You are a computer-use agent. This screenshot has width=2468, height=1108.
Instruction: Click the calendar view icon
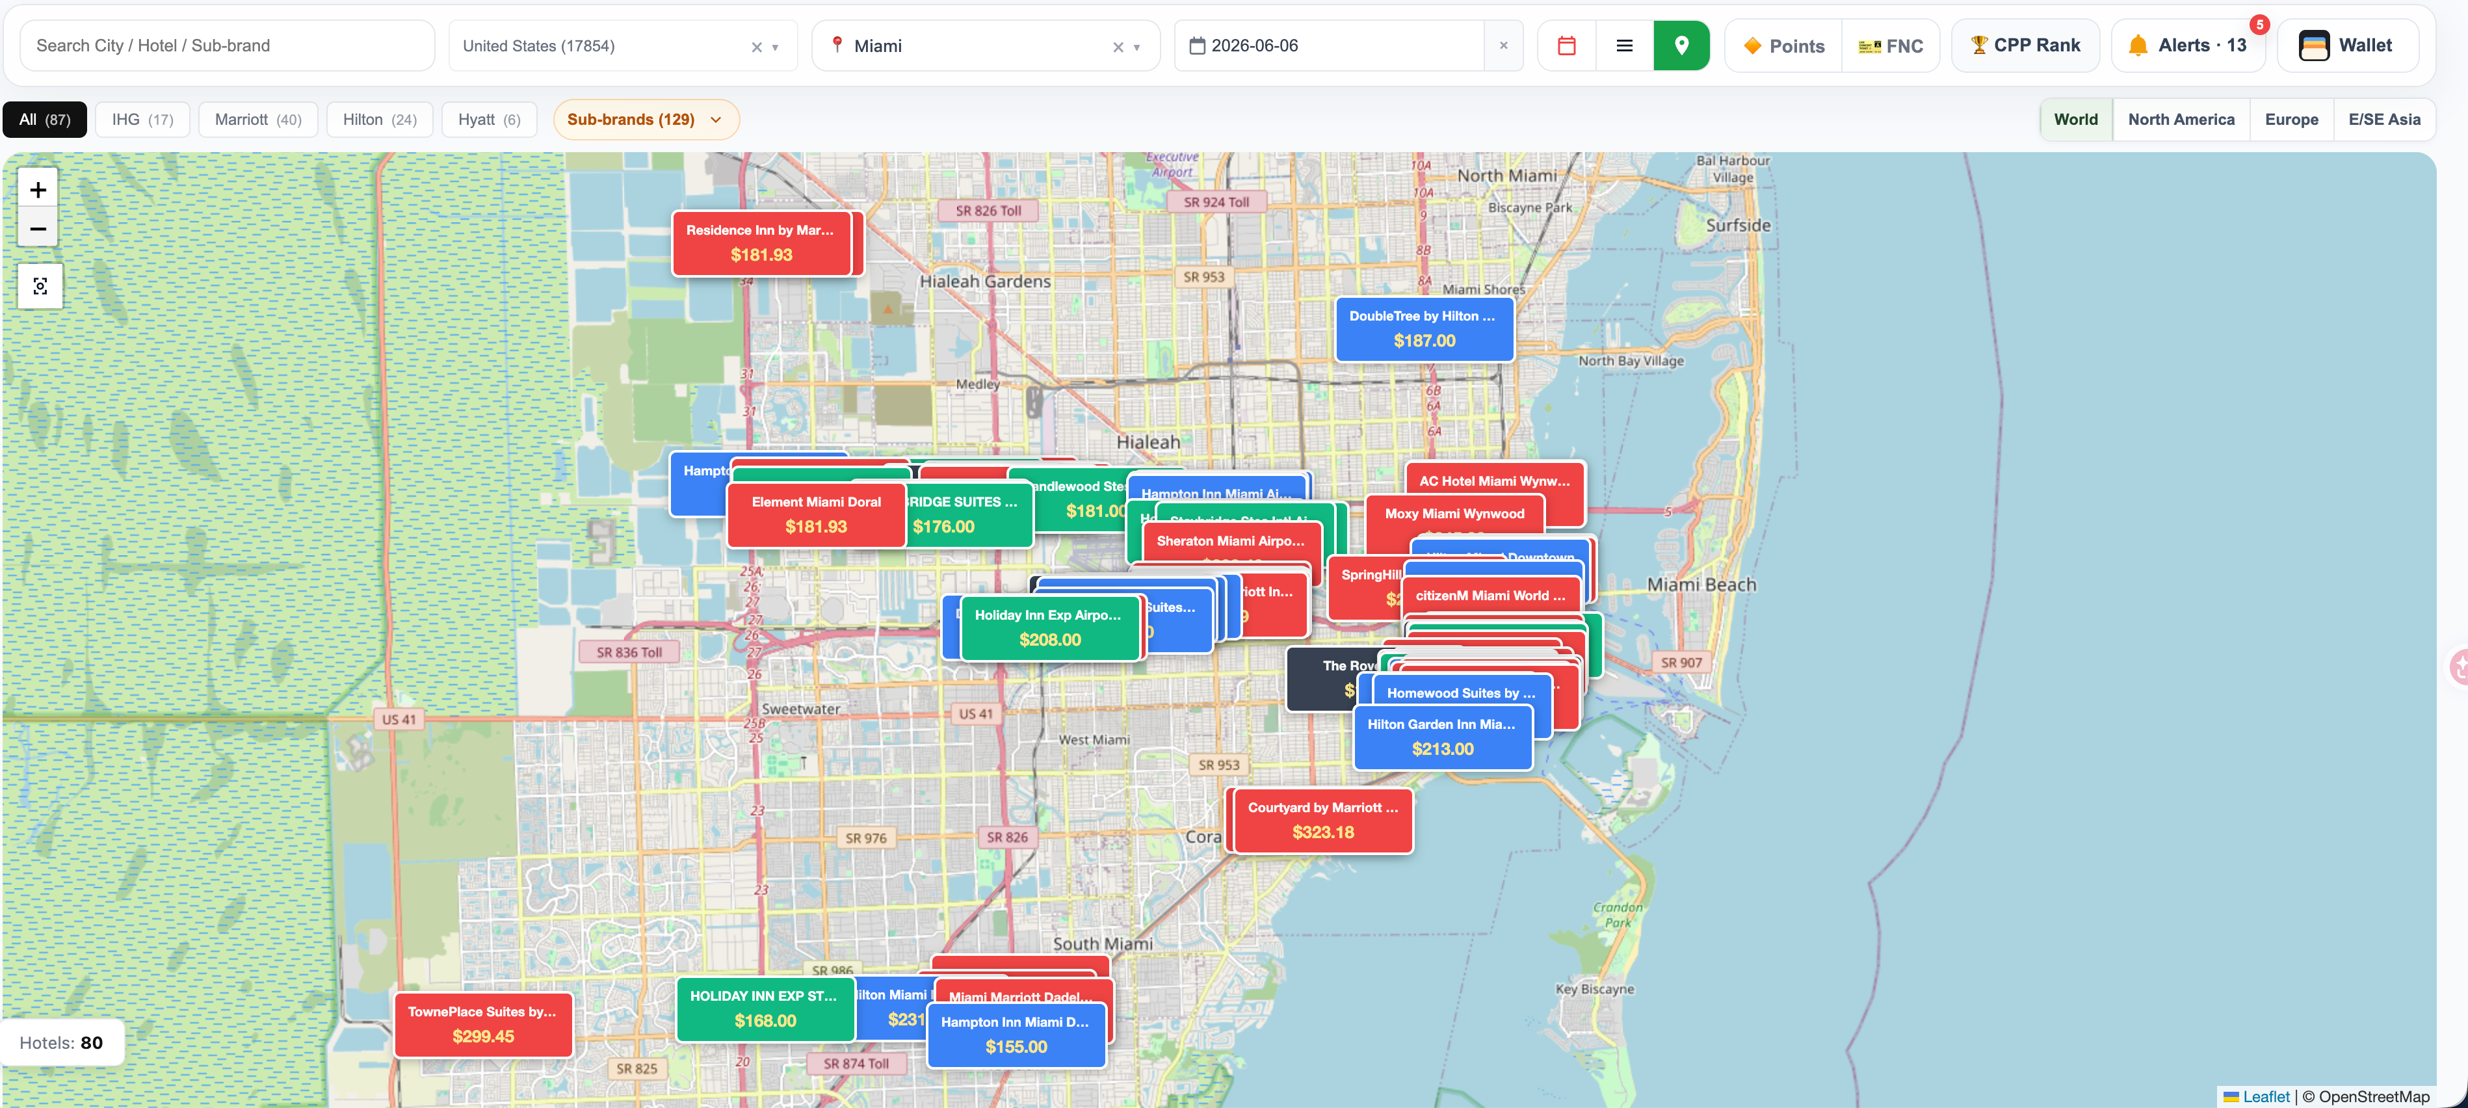coord(1566,45)
